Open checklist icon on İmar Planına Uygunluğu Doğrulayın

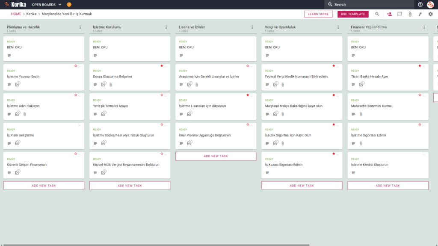[189, 143]
